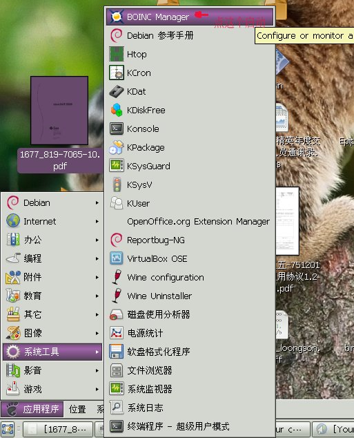Open the 游戏 menu category
This screenshot has height=438, width=354.
[x=52, y=389]
